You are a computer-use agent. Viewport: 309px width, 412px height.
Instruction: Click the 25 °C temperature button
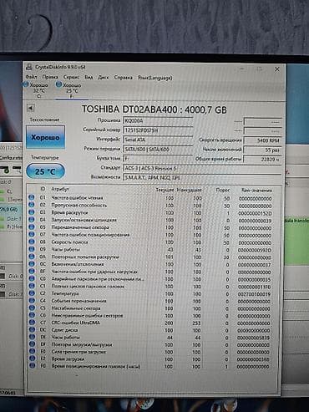coord(45,171)
